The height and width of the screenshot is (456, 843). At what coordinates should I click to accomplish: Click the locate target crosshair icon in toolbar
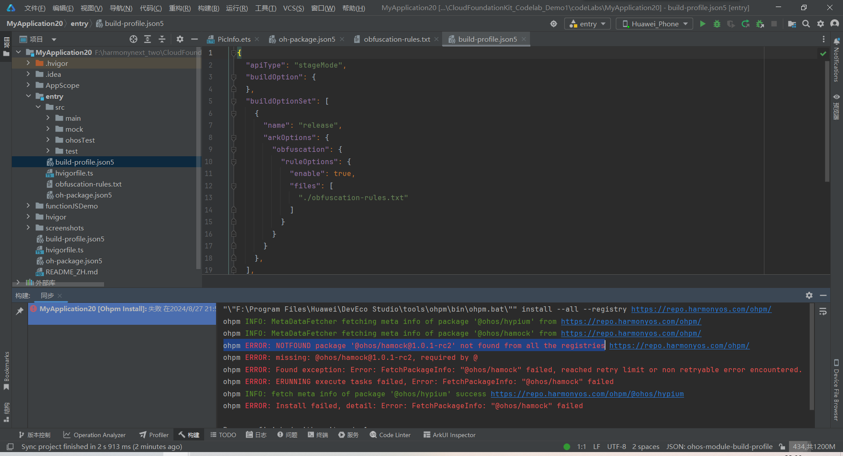tap(554, 24)
